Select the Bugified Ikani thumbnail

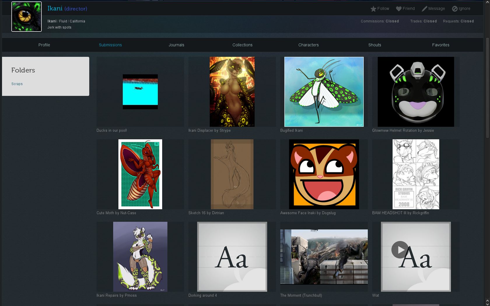pos(324,92)
